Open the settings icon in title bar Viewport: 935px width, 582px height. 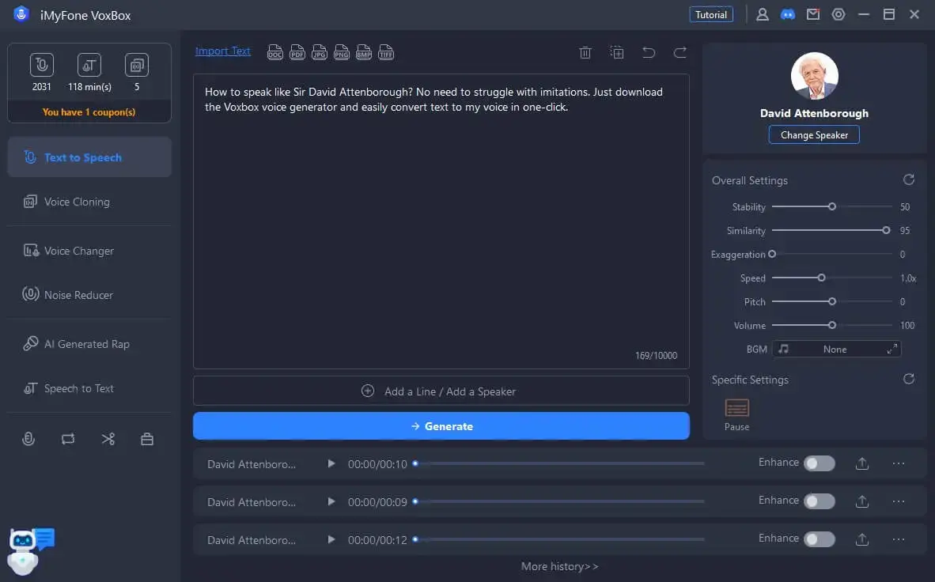tap(838, 14)
